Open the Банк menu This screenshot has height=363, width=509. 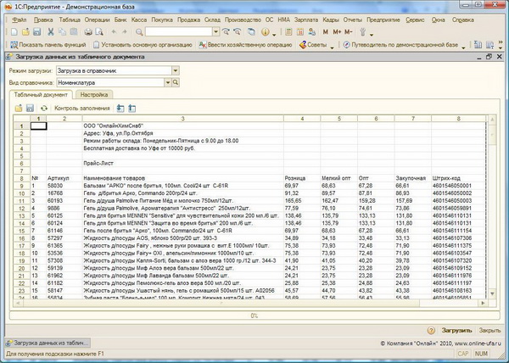pyautogui.click(x=120, y=20)
